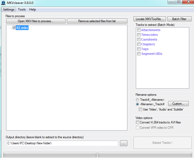Uncheck the 02.mkv file checkbox
Screen dimensions: 194x158
coord(14,28)
